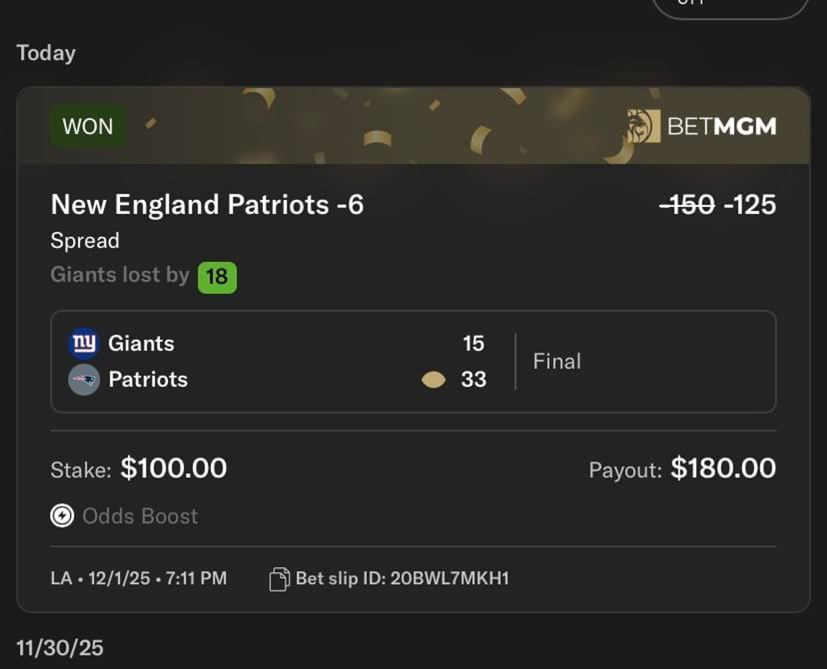Click the New York Giants team logo

pos(84,344)
